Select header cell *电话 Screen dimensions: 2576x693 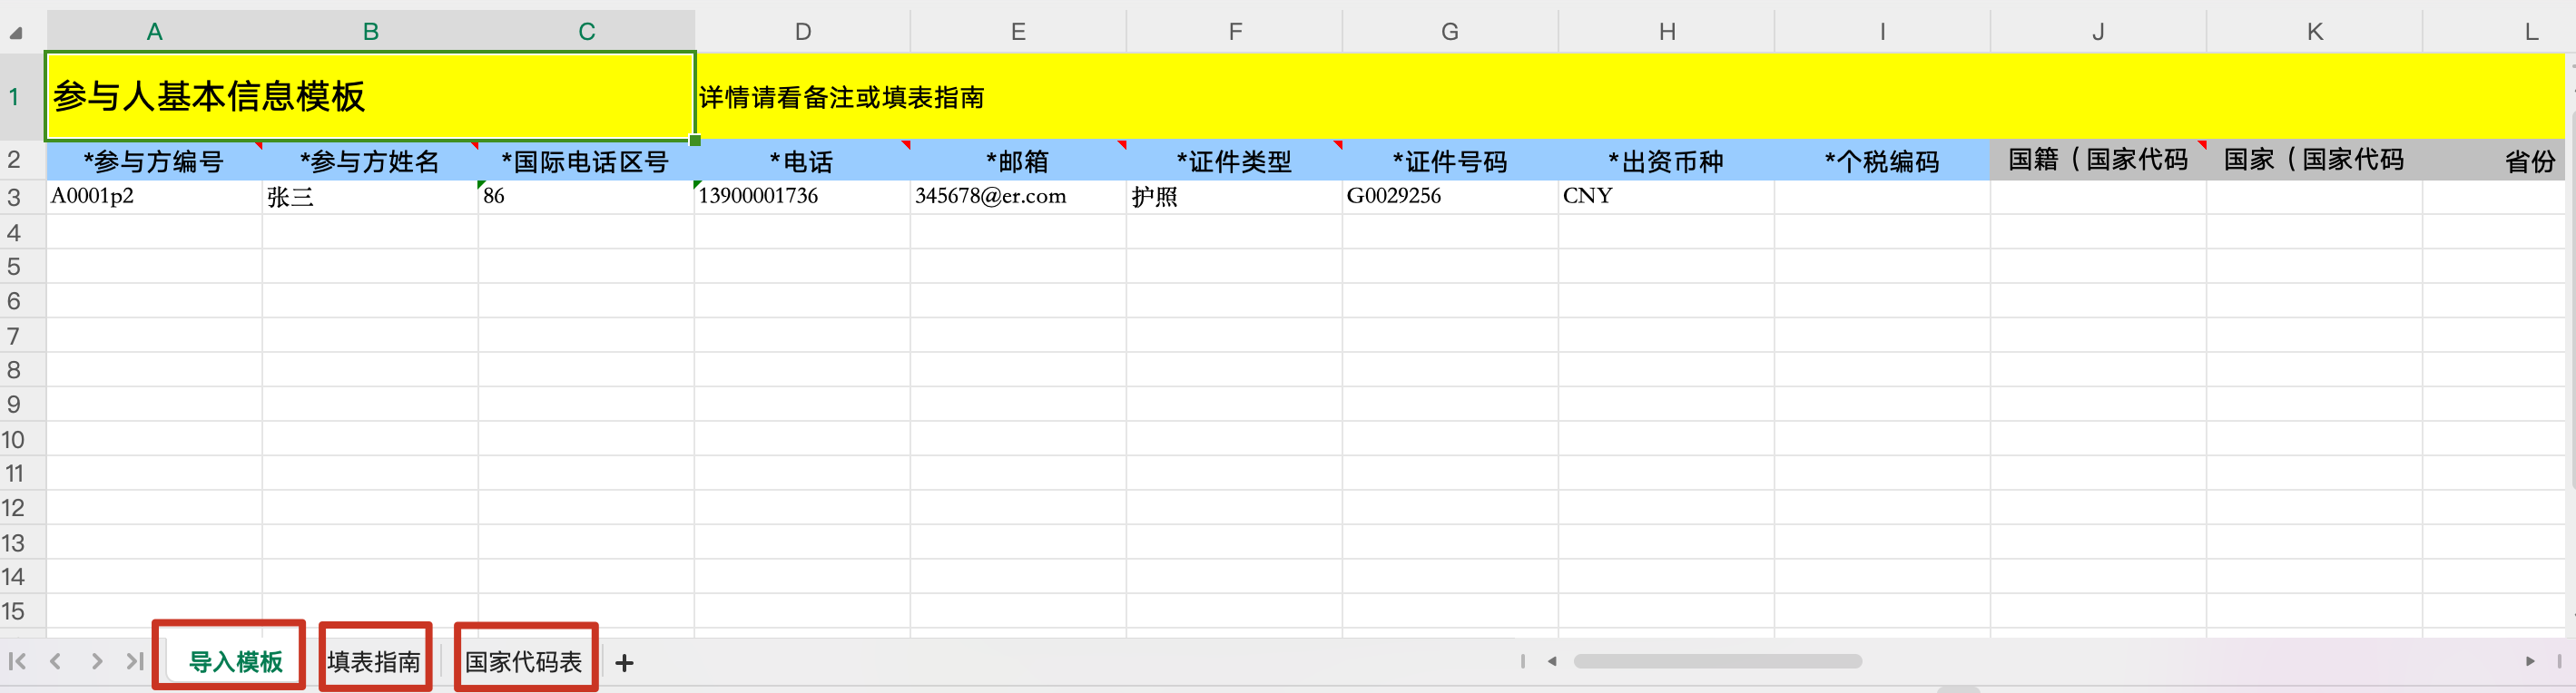[802, 160]
